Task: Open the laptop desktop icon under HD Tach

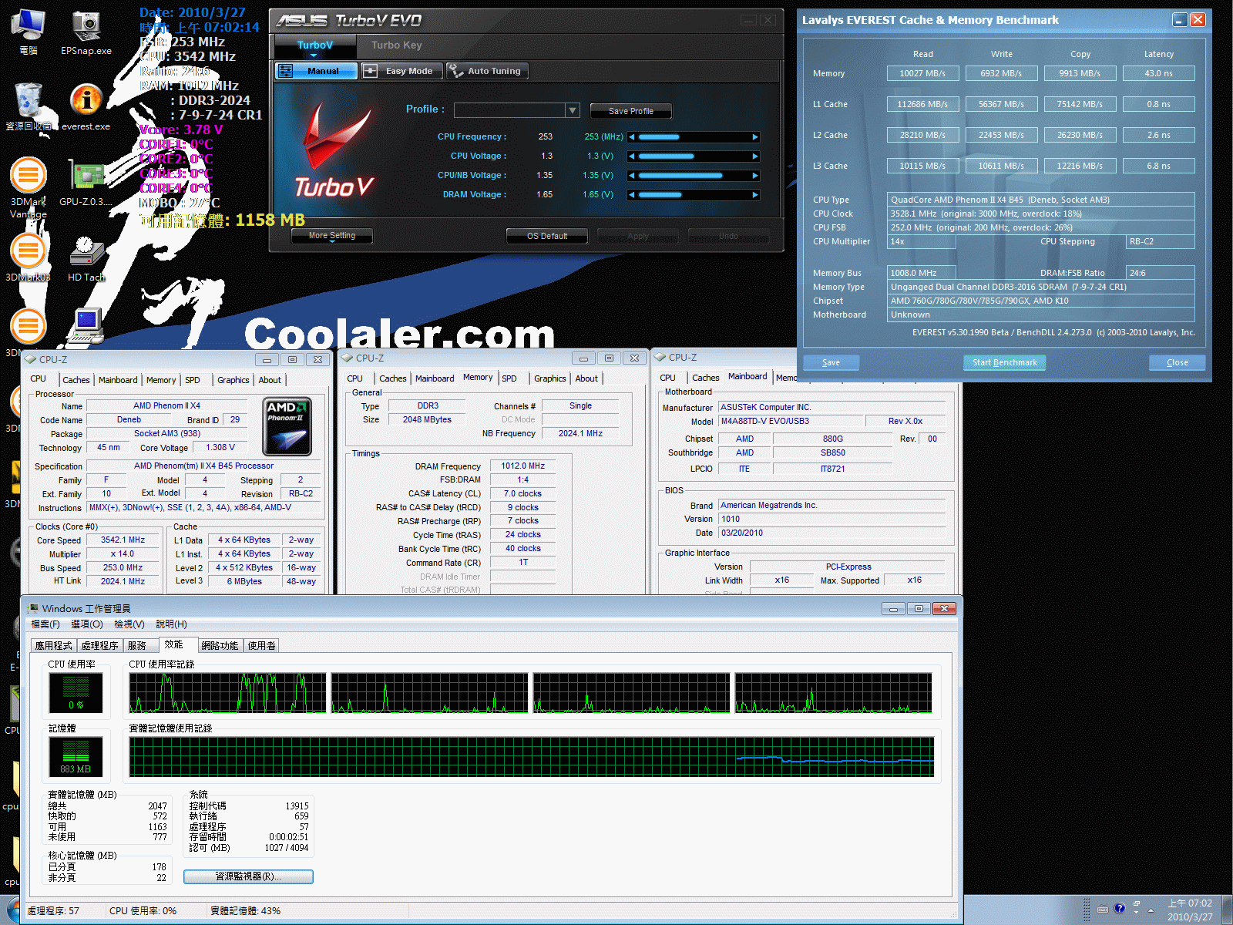Action: pos(86,327)
